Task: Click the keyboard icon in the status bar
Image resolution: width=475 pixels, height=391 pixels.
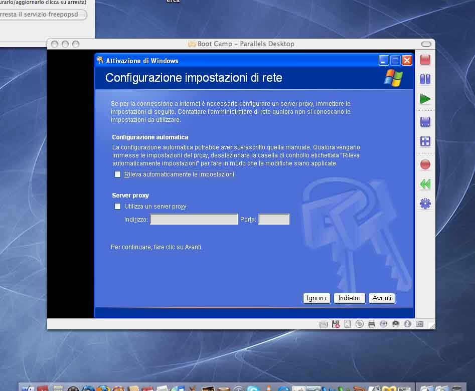Action: tap(324, 324)
